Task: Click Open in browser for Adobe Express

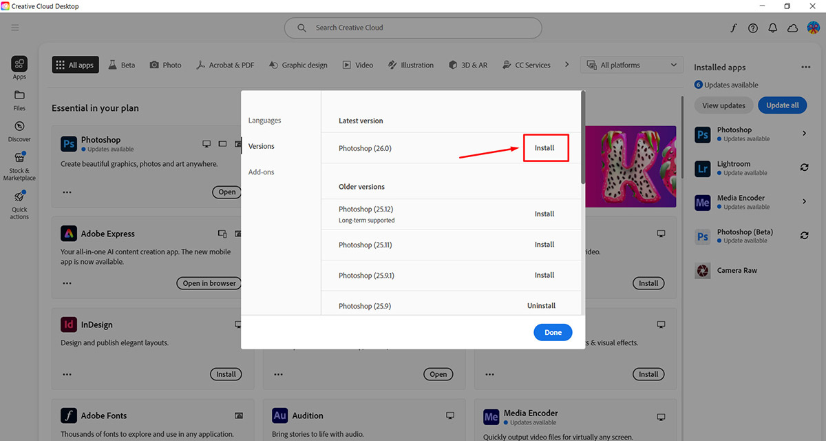Action: tap(209, 283)
